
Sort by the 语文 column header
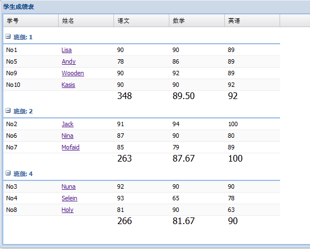pyautogui.click(x=142, y=20)
